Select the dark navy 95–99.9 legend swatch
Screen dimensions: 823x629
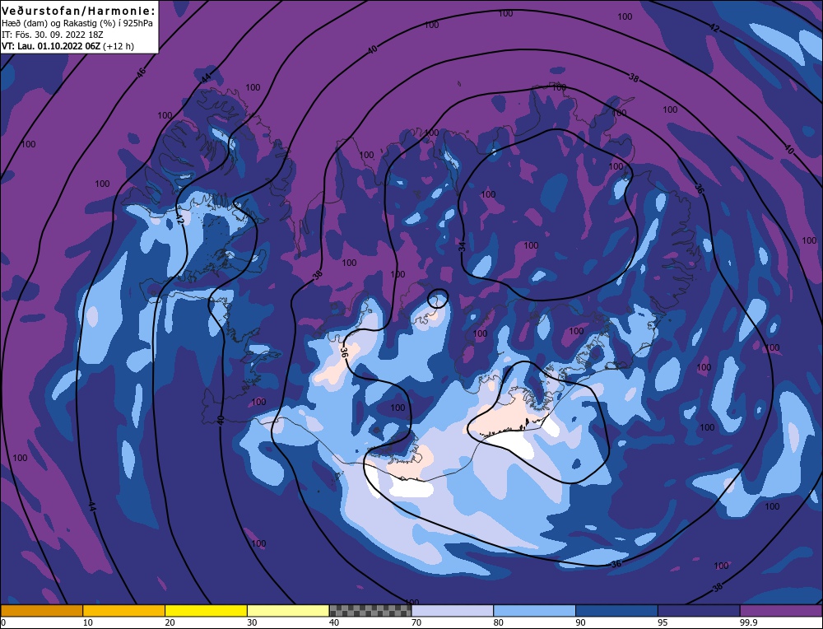click(x=699, y=611)
